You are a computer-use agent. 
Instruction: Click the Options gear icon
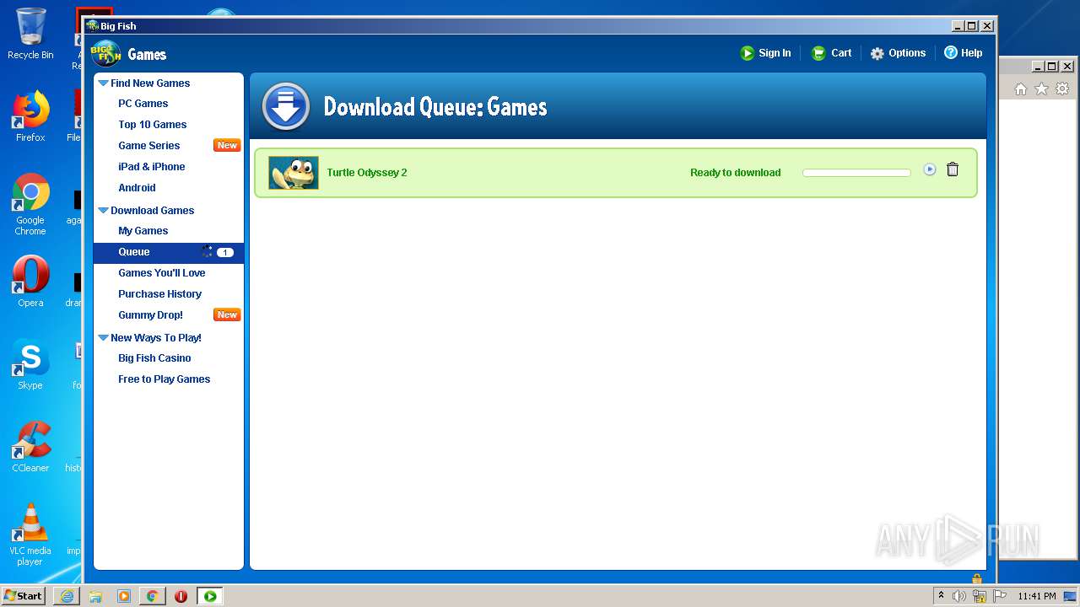tap(877, 53)
